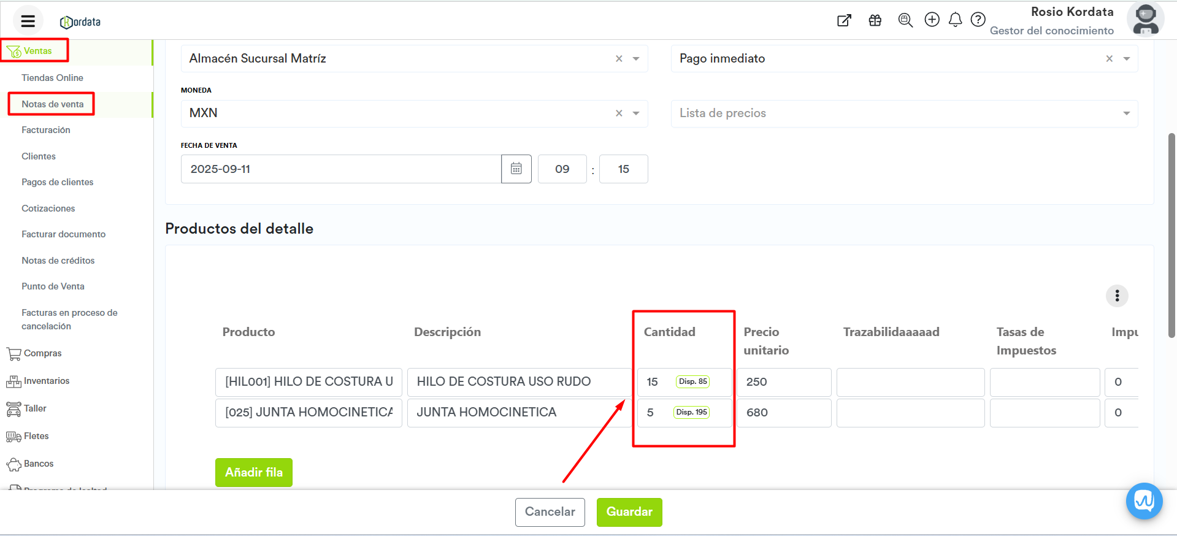Viewport: 1177px width, 536px height.
Task: Open the notifications bell
Action: click(x=955, y=20)
